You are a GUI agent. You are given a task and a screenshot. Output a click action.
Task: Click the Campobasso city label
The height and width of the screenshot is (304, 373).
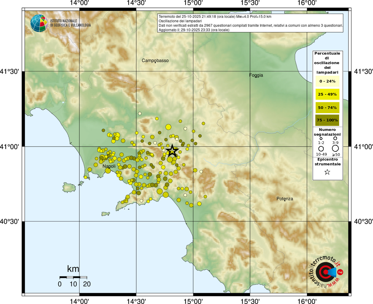click(155, 61)
